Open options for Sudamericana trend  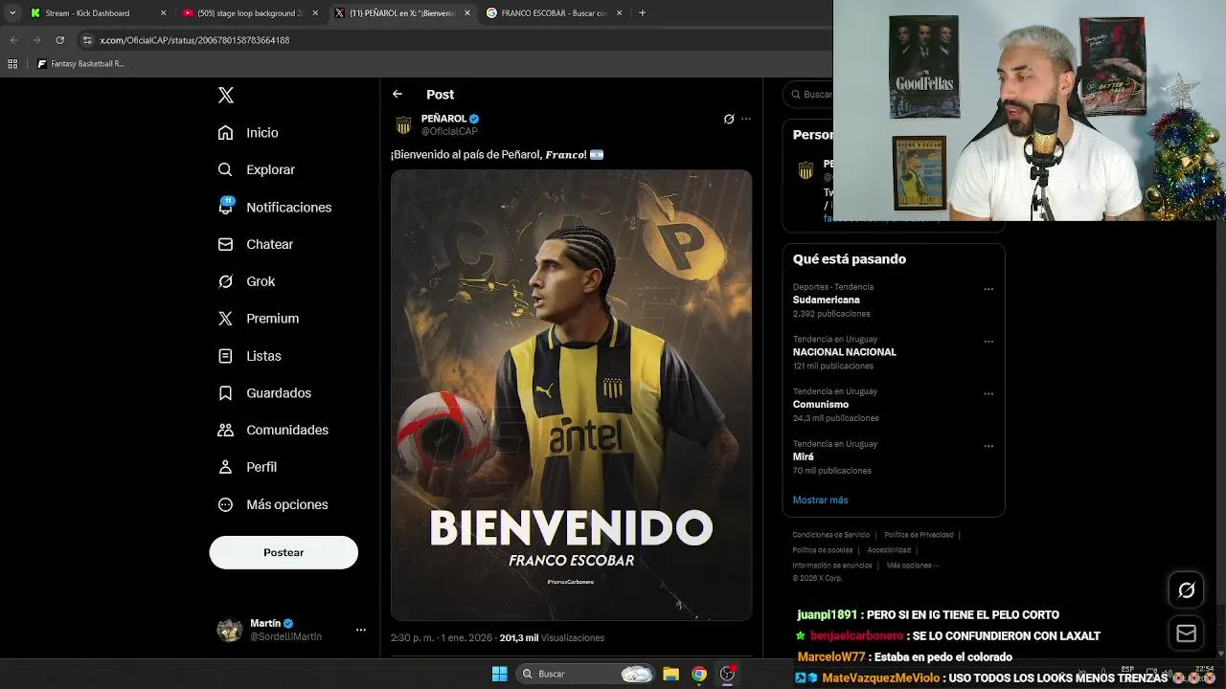click(988, 289)
